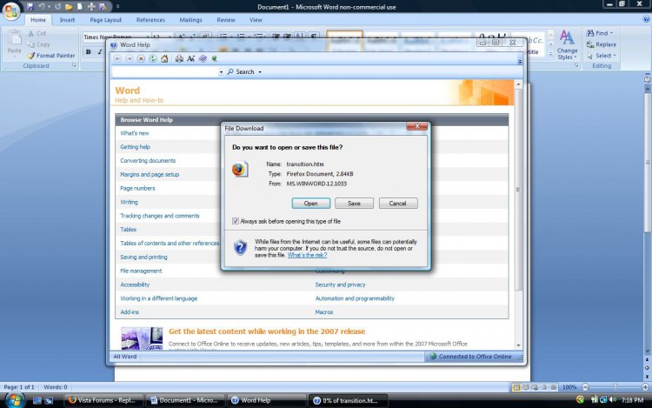Click the Office button in Word

coord(11,10)
